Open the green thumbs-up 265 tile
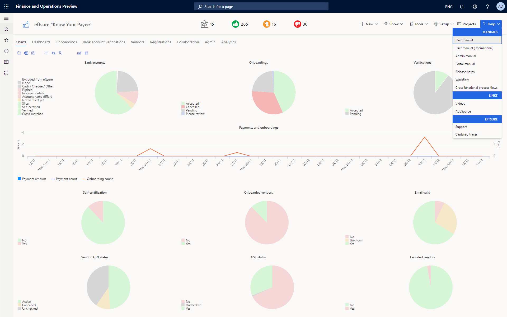Screen dimensions: 507x317 click(x=240, y=24)
